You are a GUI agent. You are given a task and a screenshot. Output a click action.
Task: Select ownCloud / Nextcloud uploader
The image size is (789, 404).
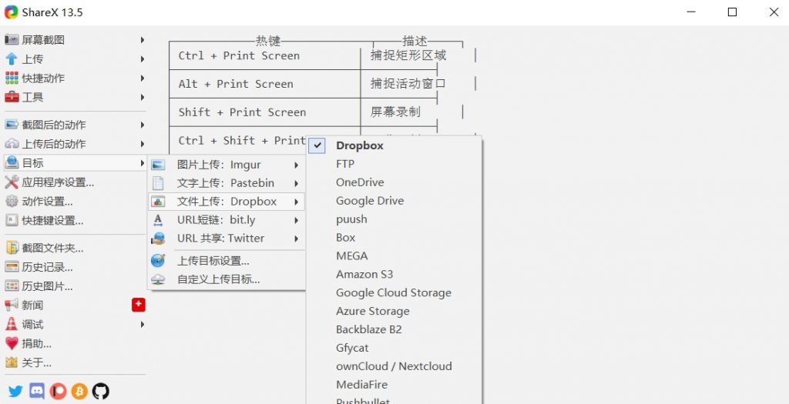point(394,366)
